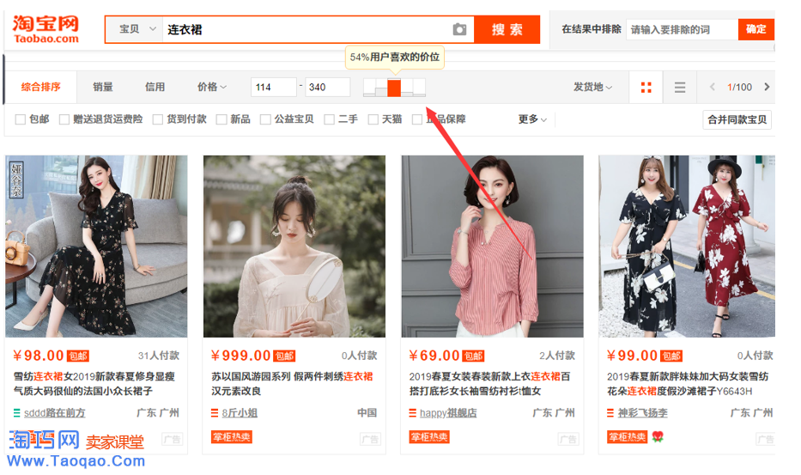Go to next results page arrow
801x475 pixels.
(x=767, y=87)
